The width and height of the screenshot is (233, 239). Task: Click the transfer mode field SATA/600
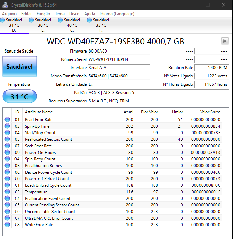coord(119,76)
